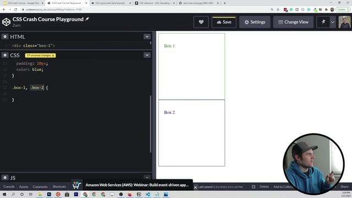Click the Box 1 text in preview
Screen dimensions: 352x198
[x=169, y=46]
